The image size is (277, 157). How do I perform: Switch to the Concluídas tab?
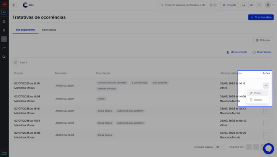[x=49, y=30]
